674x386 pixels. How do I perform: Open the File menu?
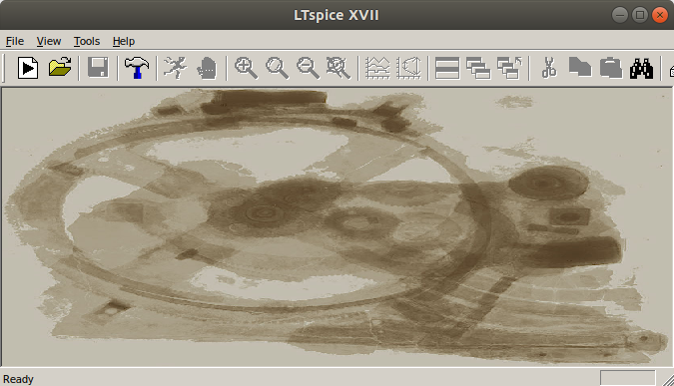tap(15, 41)
